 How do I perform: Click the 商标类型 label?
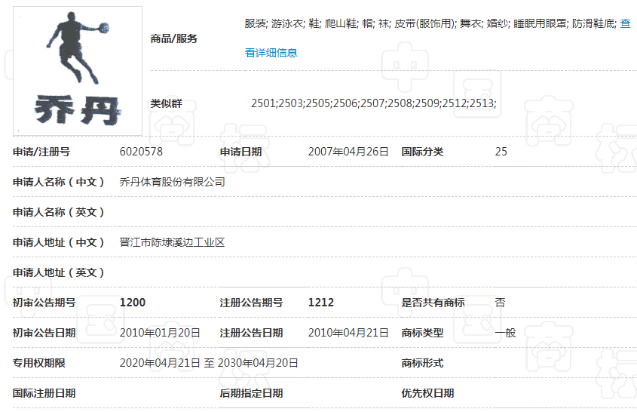(x=422, y=333)
